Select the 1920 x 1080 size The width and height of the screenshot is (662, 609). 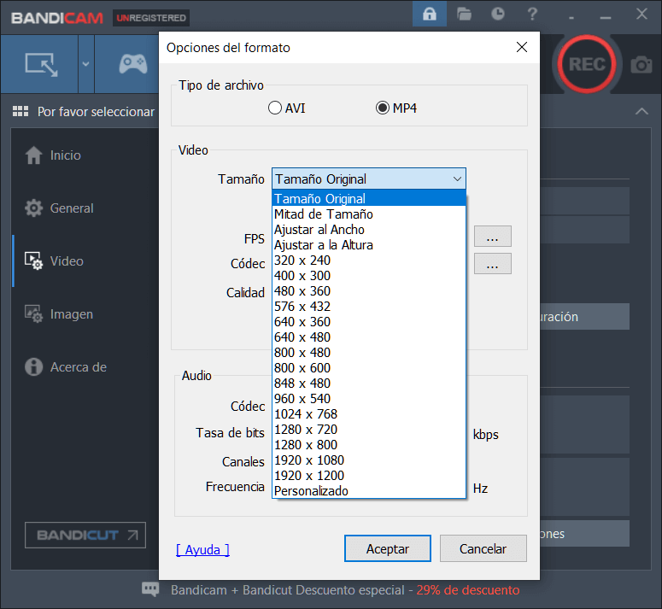click(369, 460)
